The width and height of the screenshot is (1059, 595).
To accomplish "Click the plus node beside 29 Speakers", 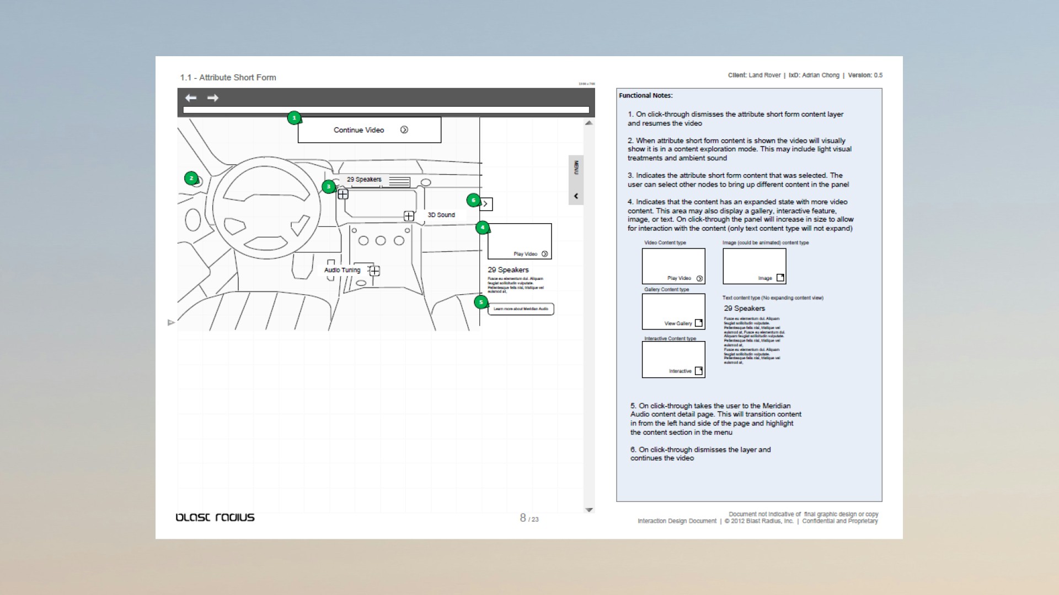I will tap(343, 194).
